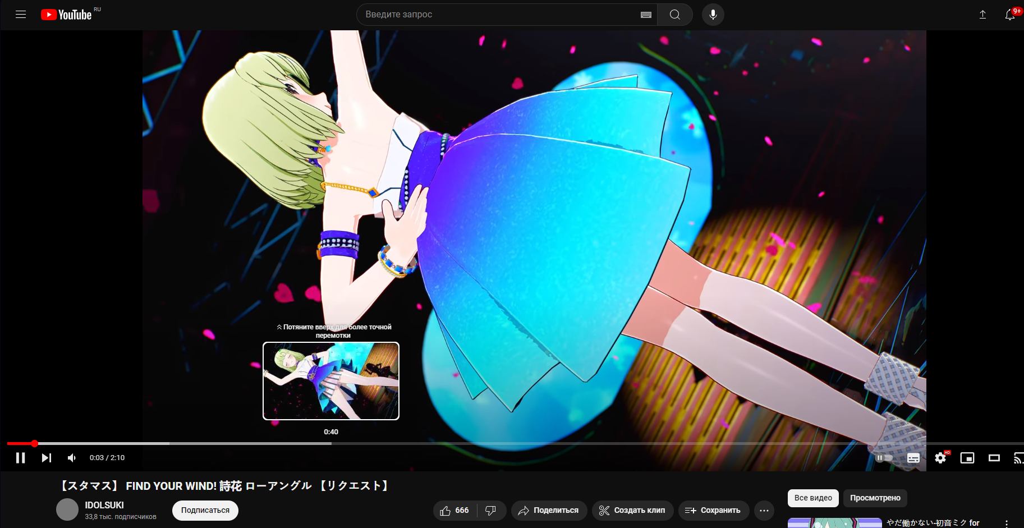Viewport: 1024px width, 528px height.
Task: Open the YouTube guide hamburger menu
Action: click(x=21, y=15)
